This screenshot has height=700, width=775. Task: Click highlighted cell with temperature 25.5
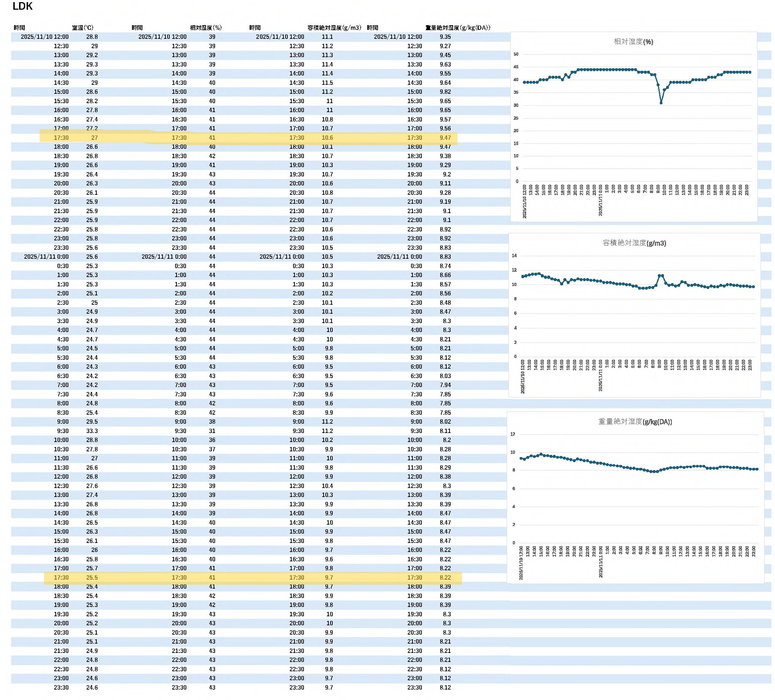coord(92,577)
